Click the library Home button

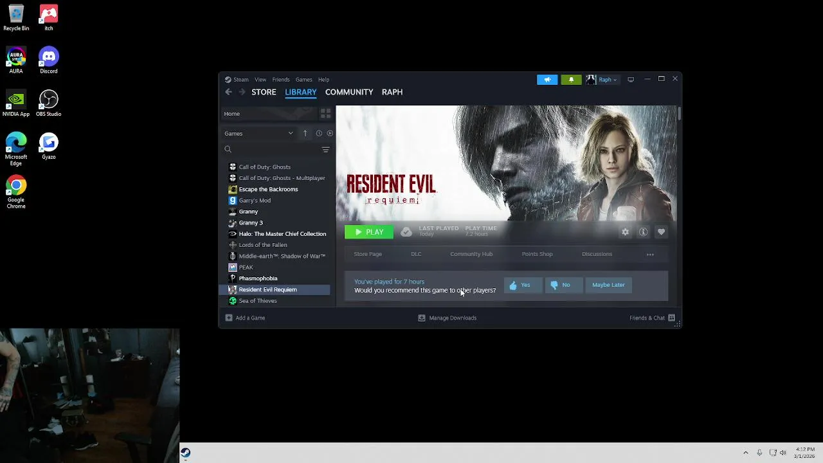tap(269, 114)
